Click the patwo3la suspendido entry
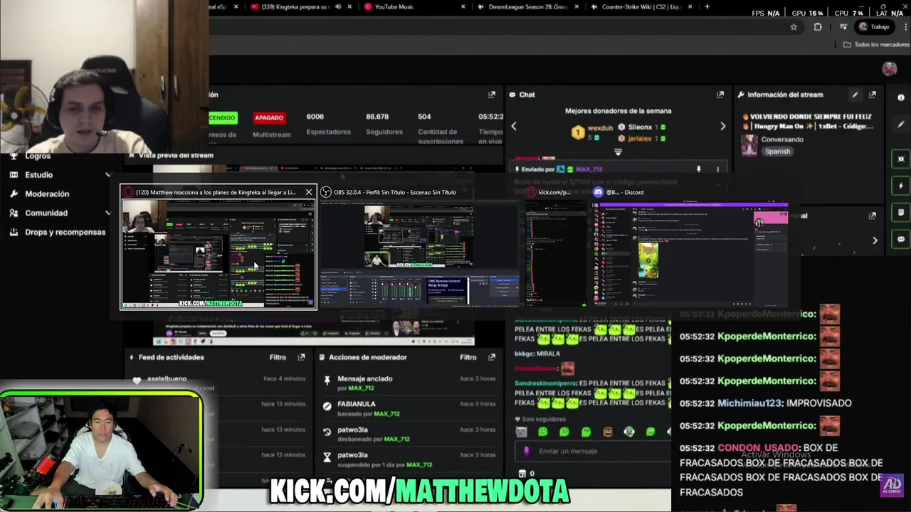Screen dimensions: 911x512 (x=409, y=459)
